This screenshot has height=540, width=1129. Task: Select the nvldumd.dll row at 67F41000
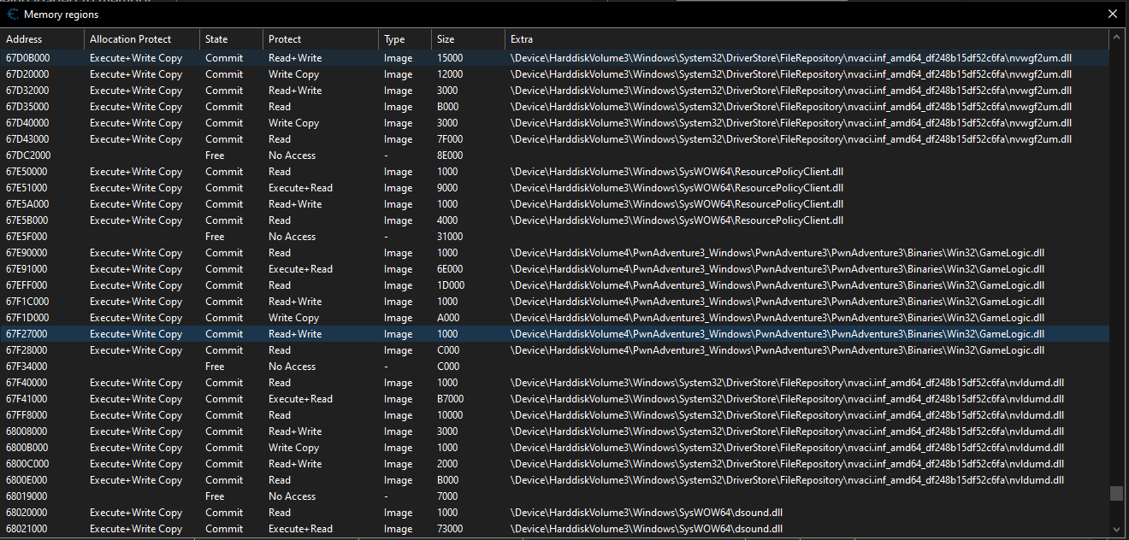pos(554,399)
